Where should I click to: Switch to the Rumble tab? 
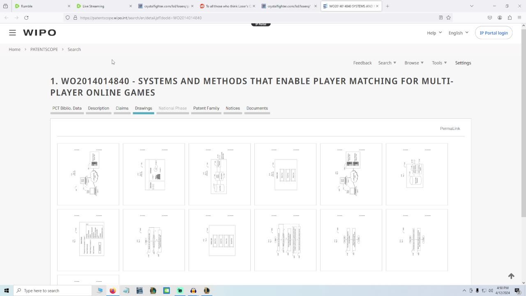click(x=42, y=6)
